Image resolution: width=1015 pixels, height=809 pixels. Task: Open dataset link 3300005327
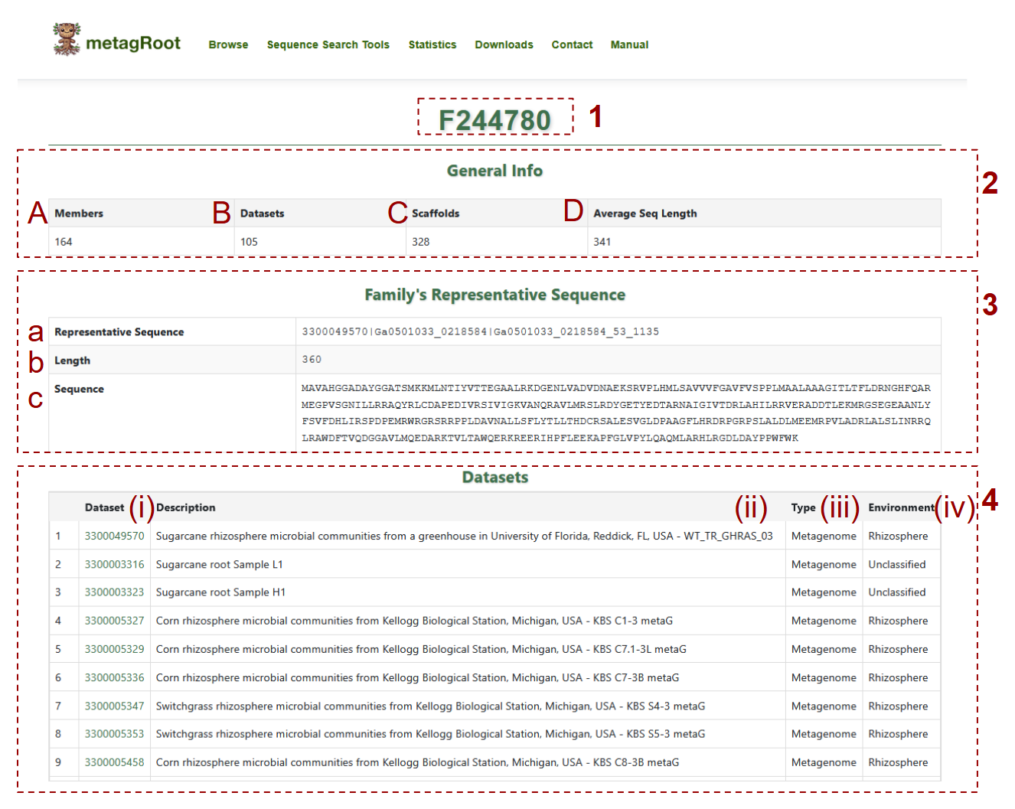click(114, 621)
